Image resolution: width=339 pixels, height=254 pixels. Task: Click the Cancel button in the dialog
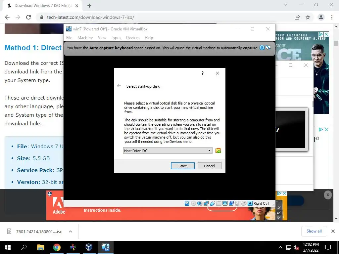(x=209, y=166)
